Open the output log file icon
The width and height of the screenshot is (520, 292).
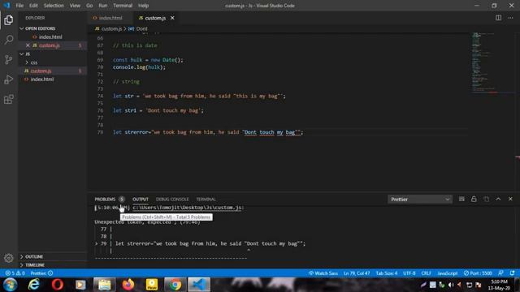pyautogui.click(x=486, y=199)
